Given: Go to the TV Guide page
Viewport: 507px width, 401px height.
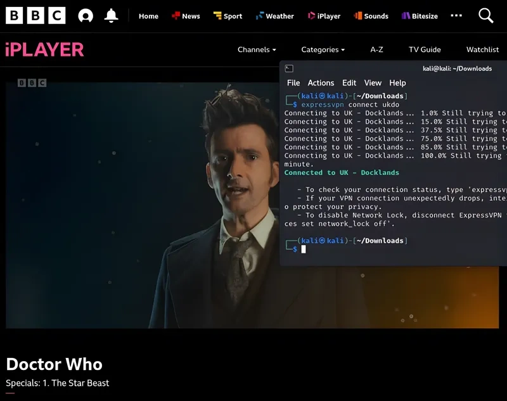Looking at the screenshot, I should [425, 49].
